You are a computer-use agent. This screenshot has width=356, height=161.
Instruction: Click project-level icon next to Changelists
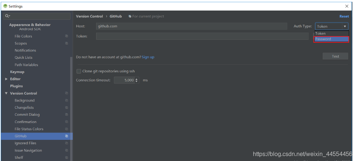67,107
